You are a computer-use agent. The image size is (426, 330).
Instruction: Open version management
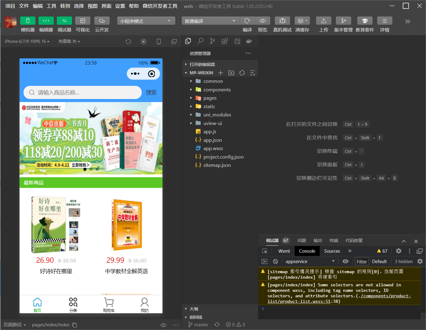[344, 21]
